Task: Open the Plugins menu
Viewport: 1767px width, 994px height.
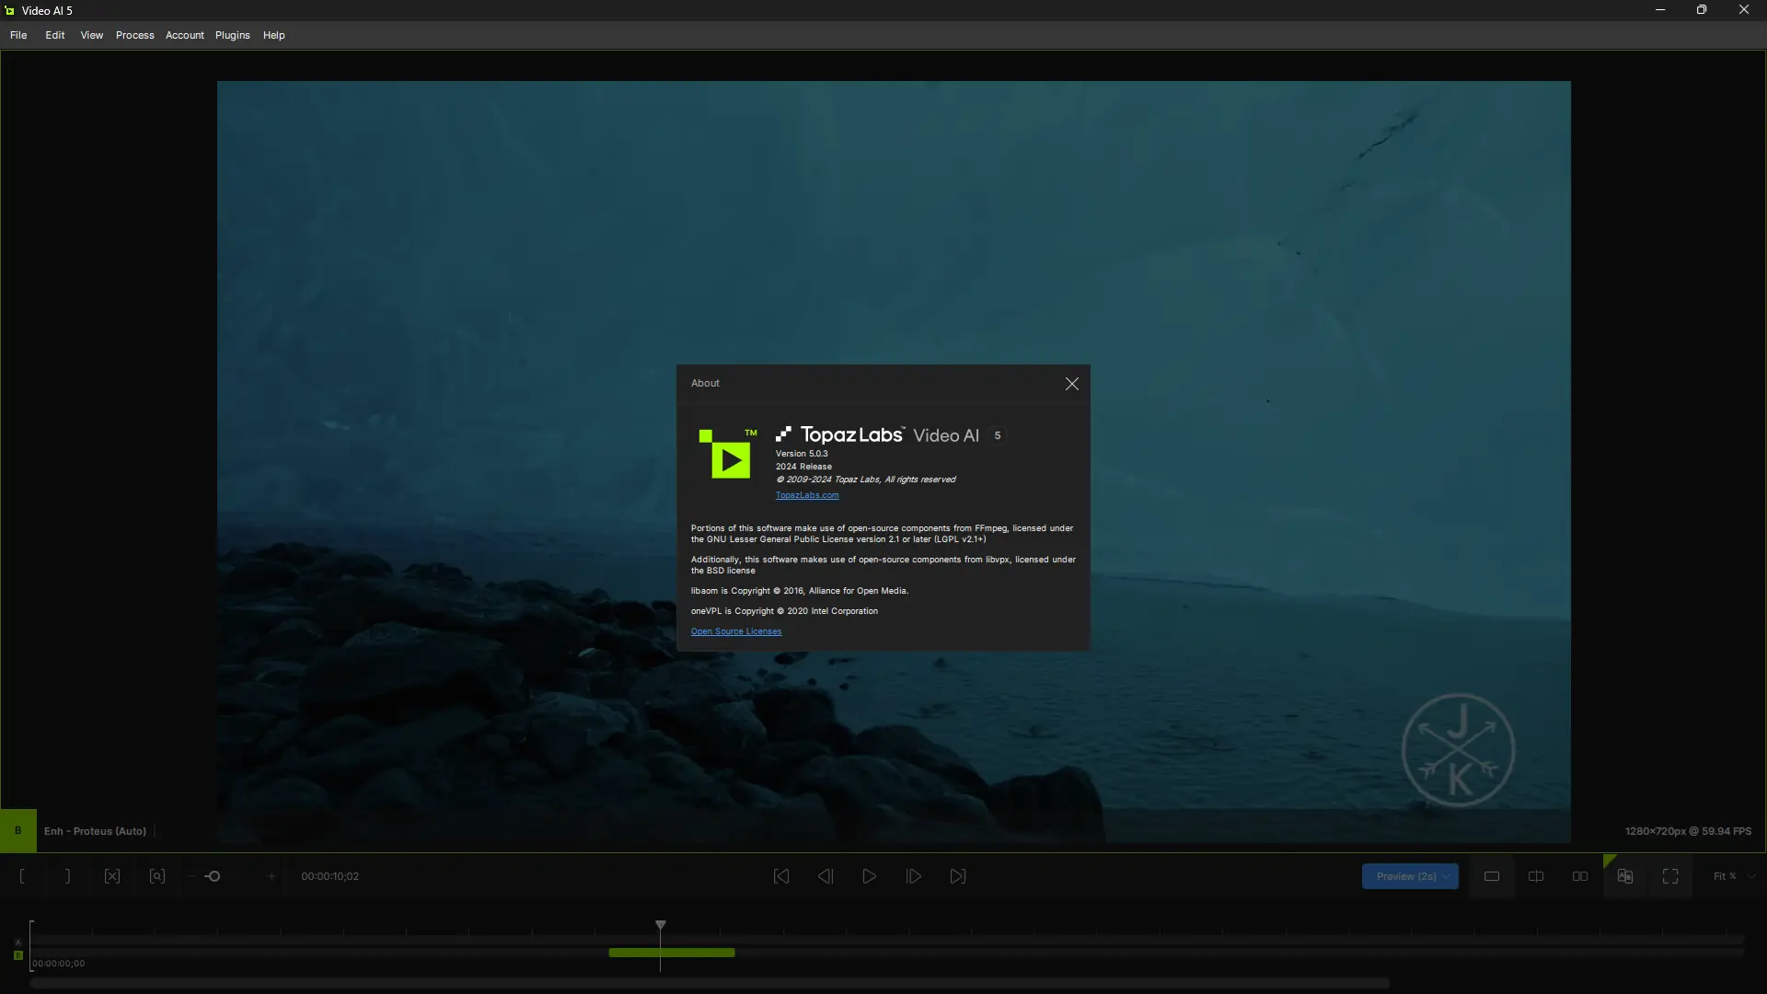Action: pos(232,35)
